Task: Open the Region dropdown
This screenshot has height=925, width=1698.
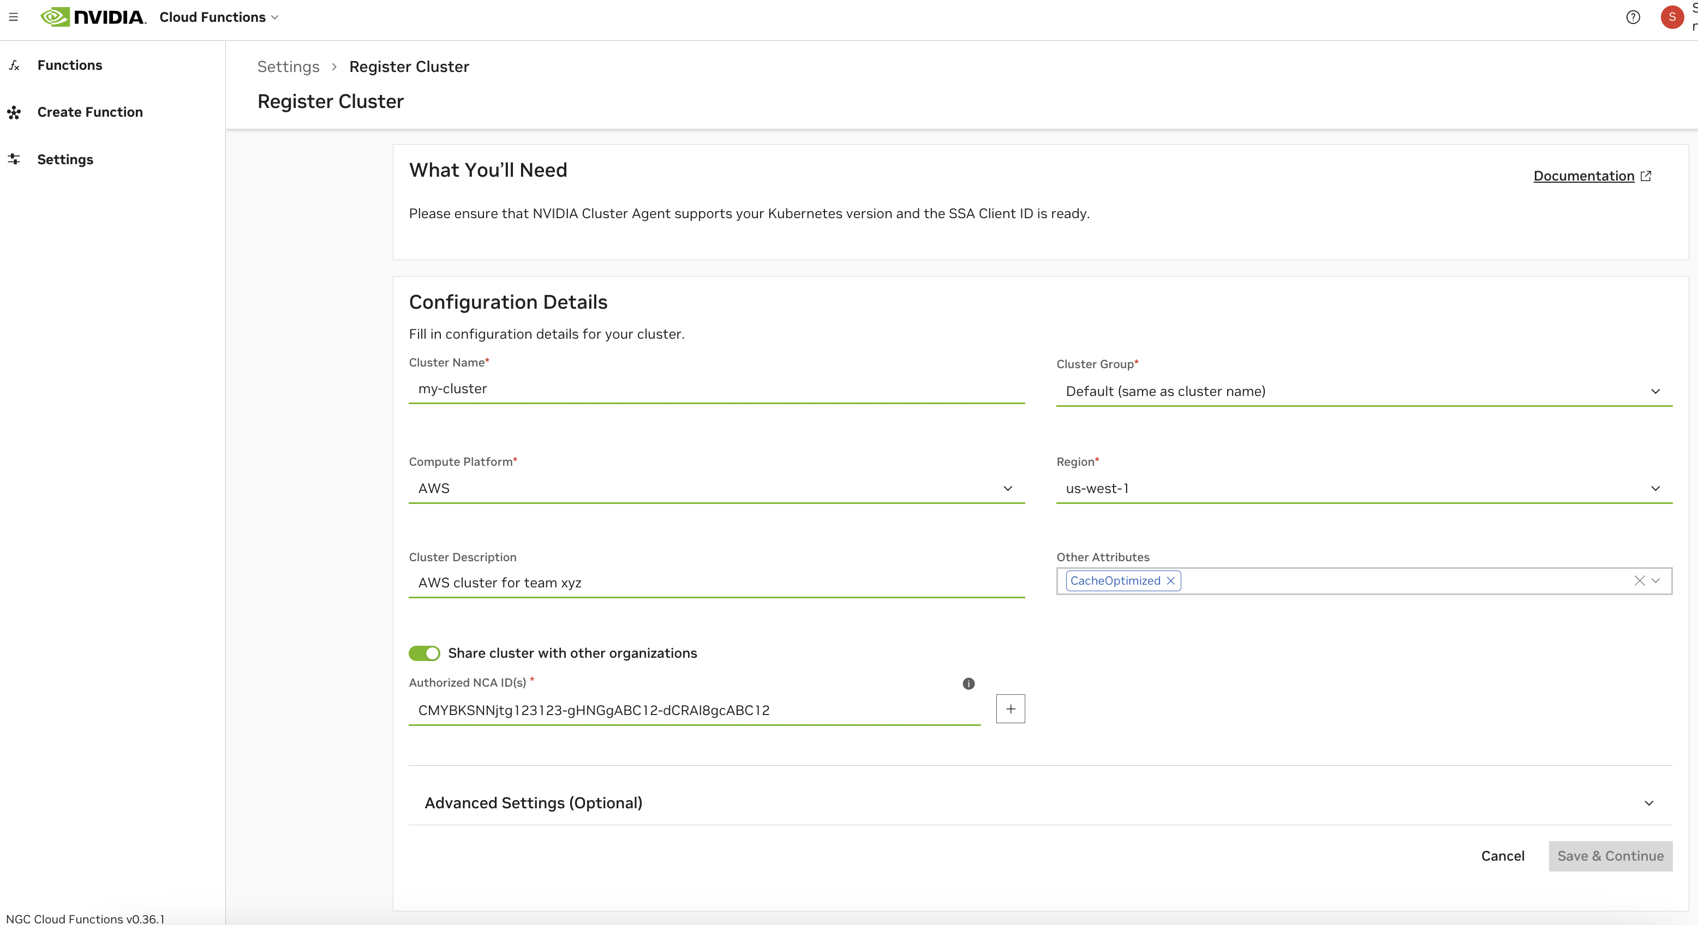Action: click(1364, 488)
